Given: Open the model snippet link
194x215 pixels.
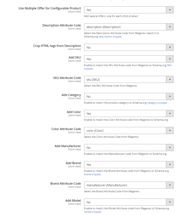Looking at the screenshot, I should 93,212.
